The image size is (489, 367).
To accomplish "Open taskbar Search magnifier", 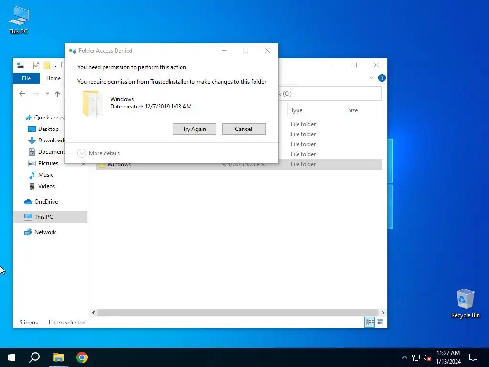I will coord(34,357).
